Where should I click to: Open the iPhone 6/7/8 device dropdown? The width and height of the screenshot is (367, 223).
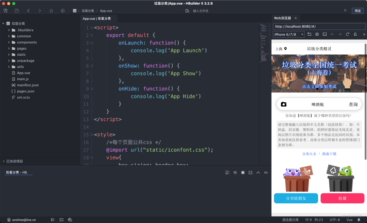pyautogui.click(x=289, y=34)
